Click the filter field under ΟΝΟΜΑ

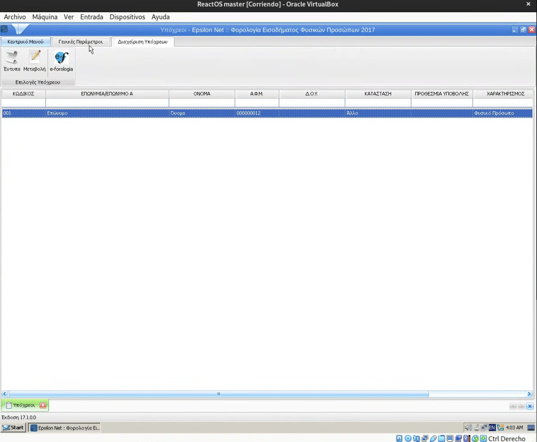[202, 103]
